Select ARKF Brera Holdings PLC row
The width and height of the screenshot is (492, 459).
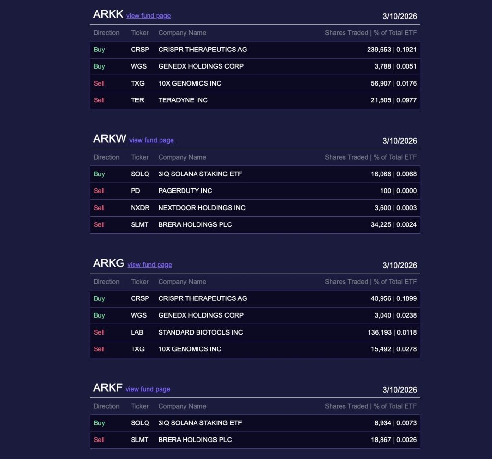tap(255, 440)
